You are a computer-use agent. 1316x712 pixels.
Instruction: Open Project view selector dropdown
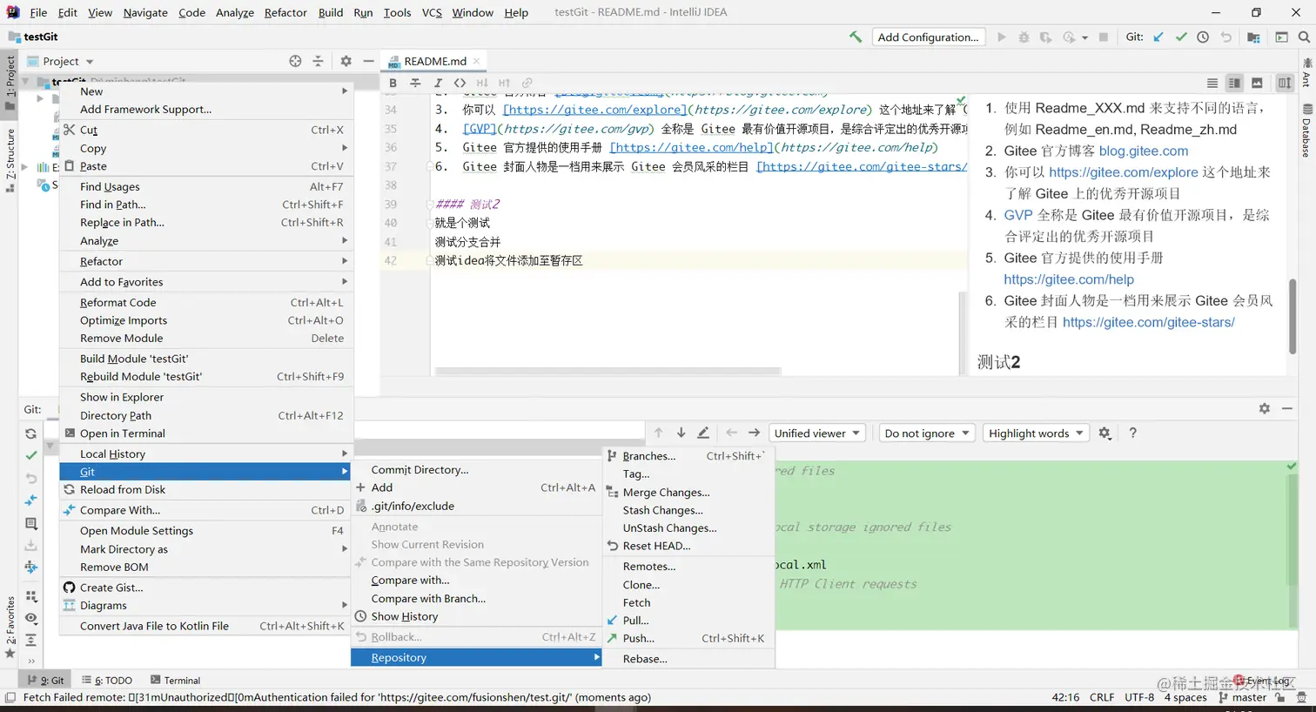pos(60,61)
